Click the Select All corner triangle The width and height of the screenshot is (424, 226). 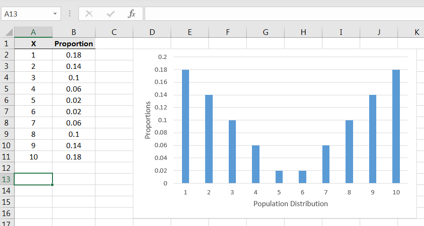(9, 33)
